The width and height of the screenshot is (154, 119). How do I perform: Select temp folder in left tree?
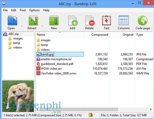click(16, 43)
